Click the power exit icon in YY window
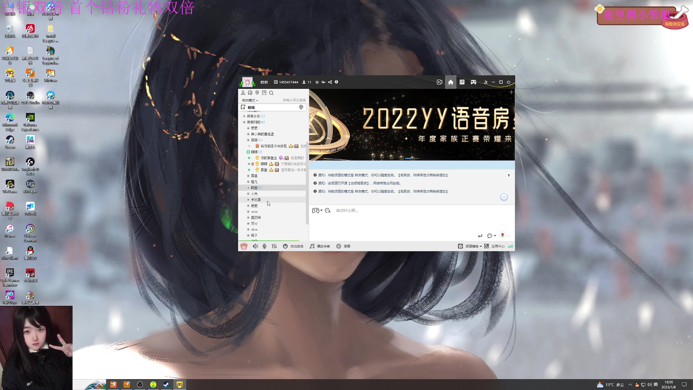 click(509, 82)
